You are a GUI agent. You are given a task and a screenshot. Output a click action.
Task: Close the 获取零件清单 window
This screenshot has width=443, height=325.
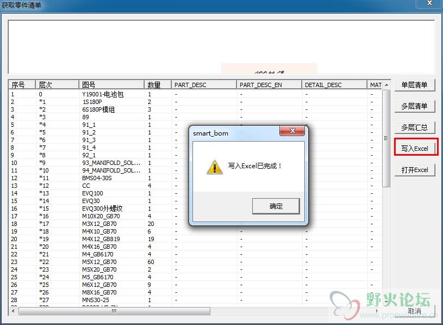pyautogui.click(x=430, y=3)
